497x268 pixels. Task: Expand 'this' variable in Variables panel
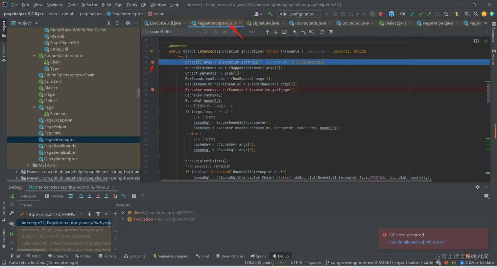click(x=123, y=213)
